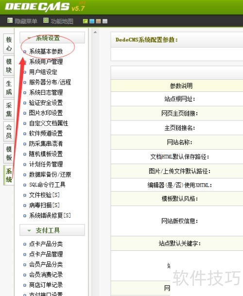The image size is (243, 296).
Task: Open 图片水印设置 menu item
Action: point(46,113)
